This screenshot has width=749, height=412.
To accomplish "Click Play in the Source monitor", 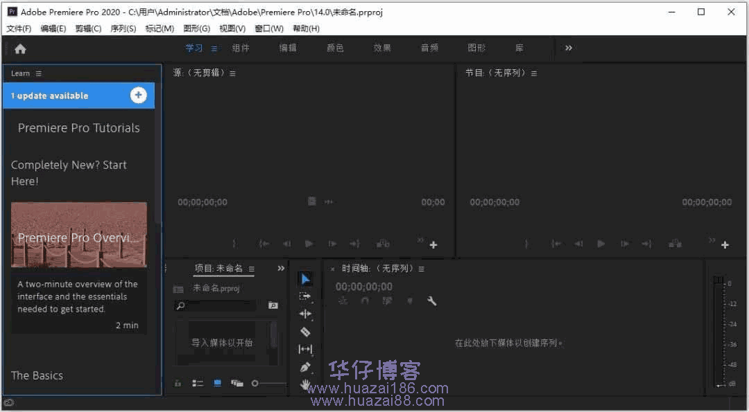I will [309, 244].
